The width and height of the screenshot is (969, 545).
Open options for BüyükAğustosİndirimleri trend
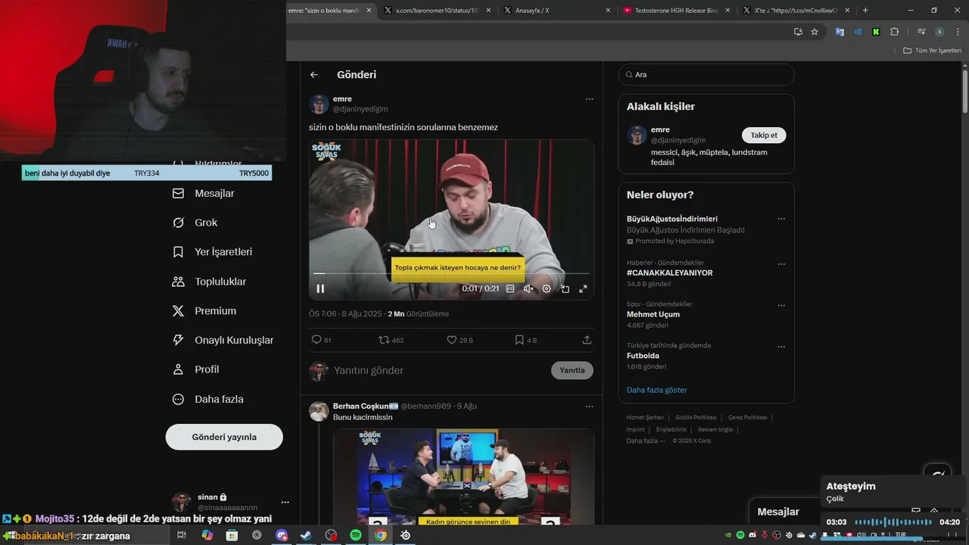[x=781, y=219]
